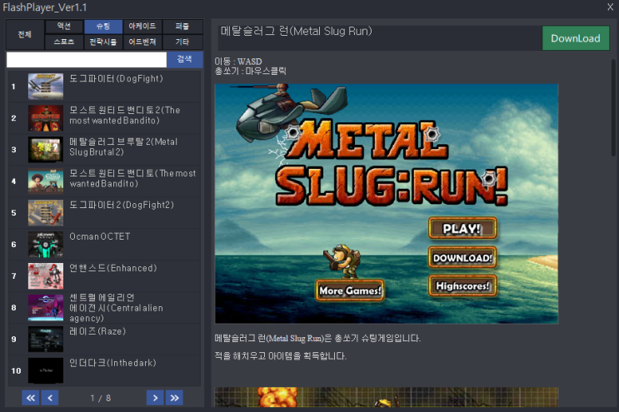This screenshot has width=619, height=412.
Task: Go to previous page of game list
Action: pyautogui.click(x=50, y=397)
